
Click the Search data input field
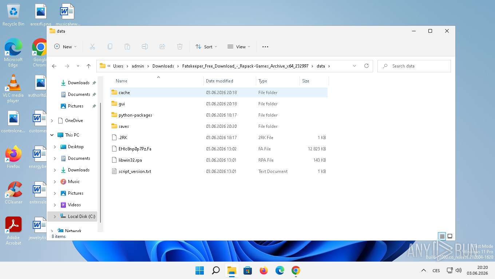pos(414,66)
